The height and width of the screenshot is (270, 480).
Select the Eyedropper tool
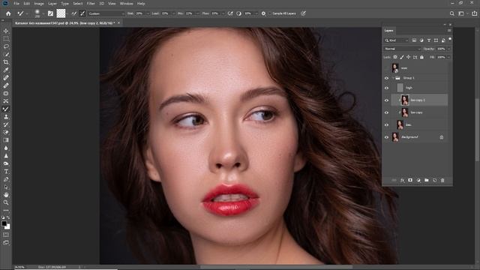tap(6, 70)
